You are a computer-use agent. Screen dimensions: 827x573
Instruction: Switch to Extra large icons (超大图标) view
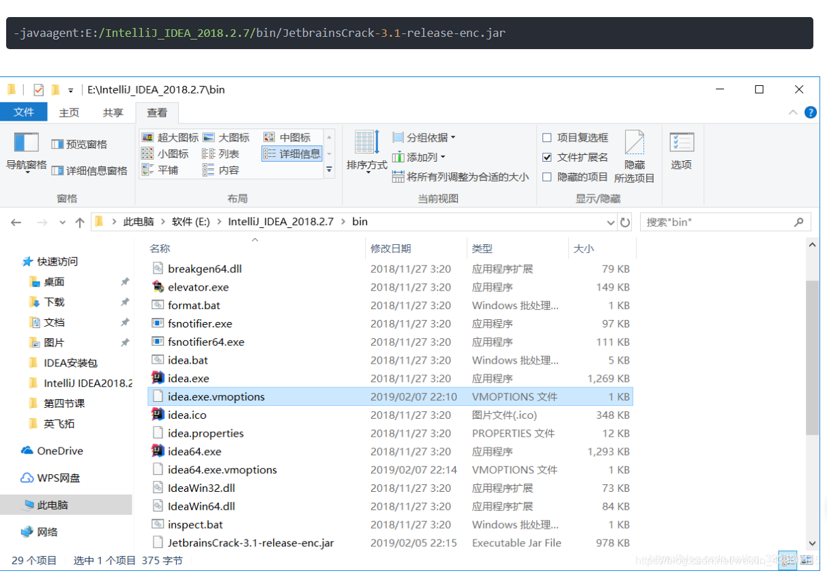171,137
